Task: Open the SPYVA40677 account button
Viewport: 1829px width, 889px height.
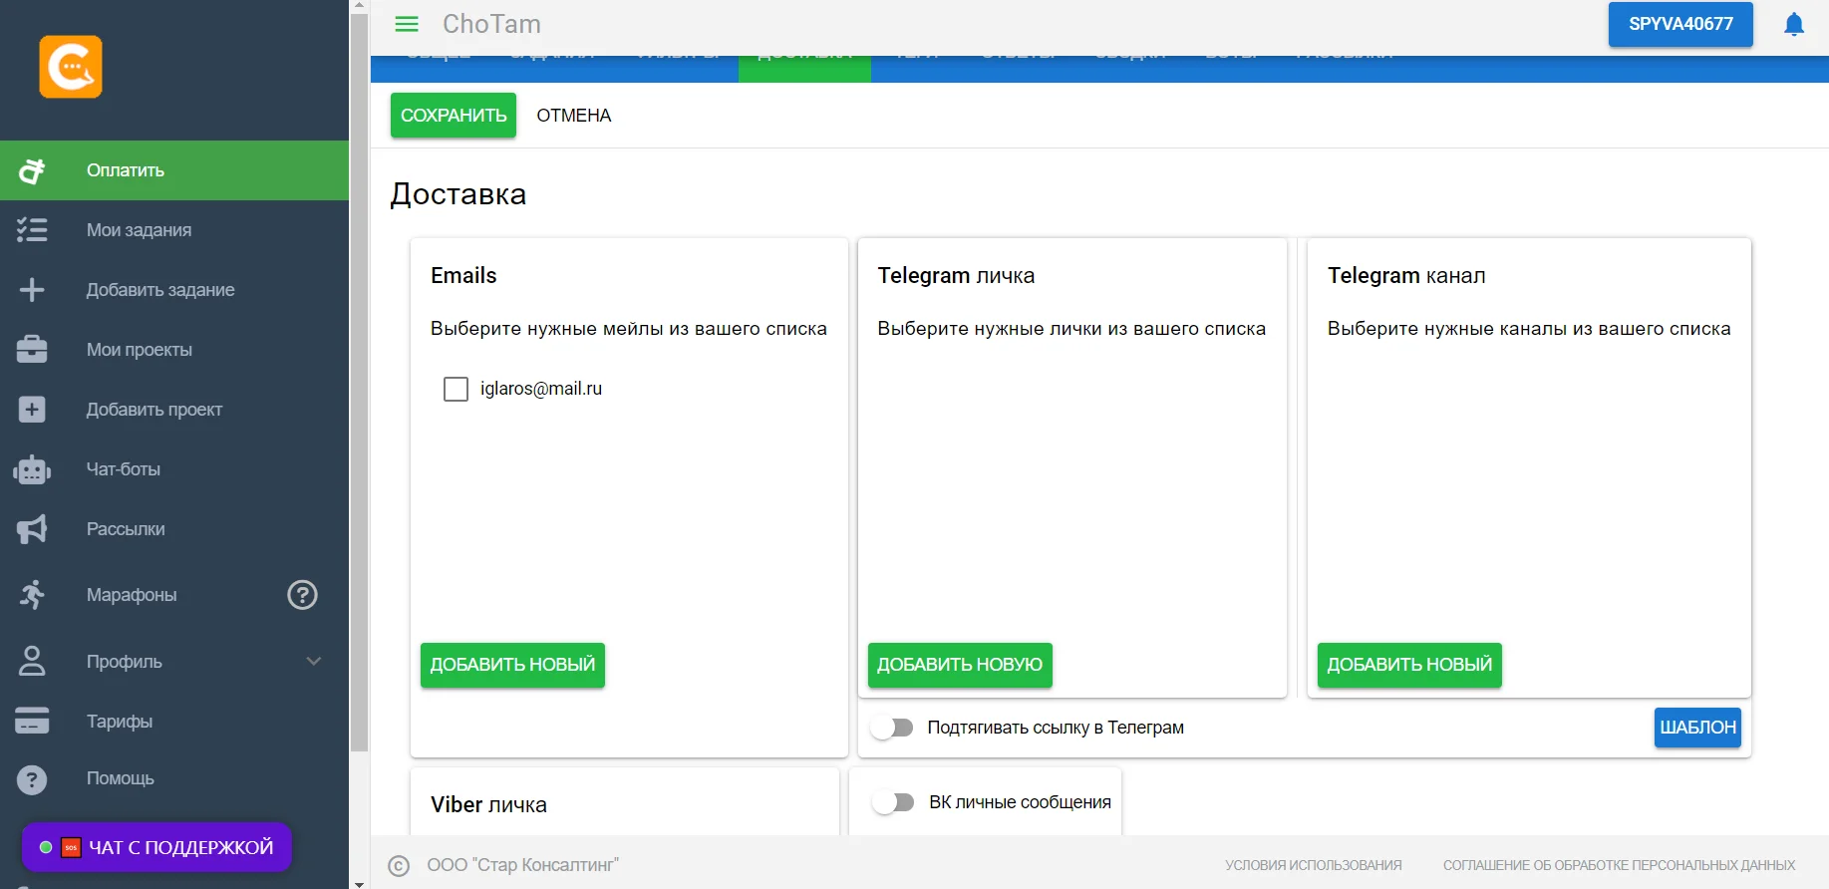Action: coord(1679,24)
